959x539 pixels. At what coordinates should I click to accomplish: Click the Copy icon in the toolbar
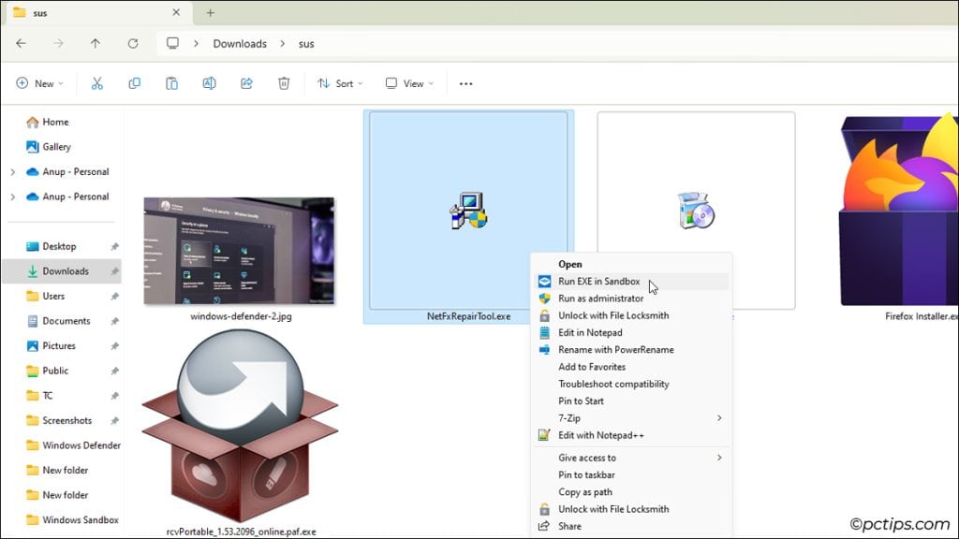click(135, 83)
